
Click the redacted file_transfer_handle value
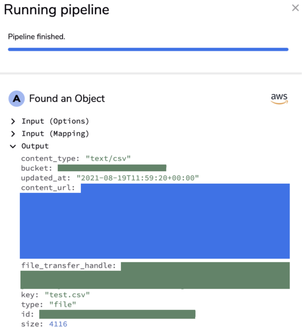click(155, 276)
